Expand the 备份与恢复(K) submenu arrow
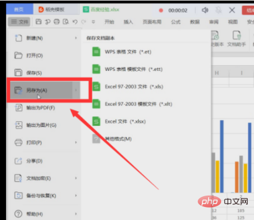Screen dimensions: 254x220 pyautogui.click(x=76, y=196)
